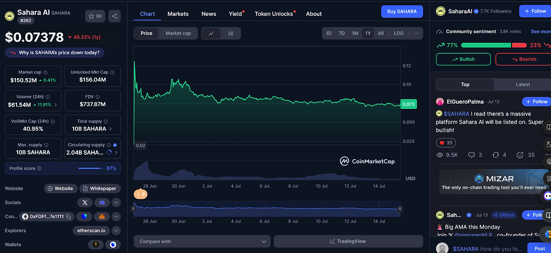Image resolution: width=551 pixels, height=253 pixels.
Task: Set chart range to 7D
Action: coord(341,33)
